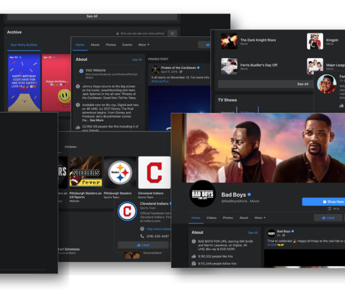Click verified badge in Bad Boys post header
The image size is (345, 290).
click(293, 231)
